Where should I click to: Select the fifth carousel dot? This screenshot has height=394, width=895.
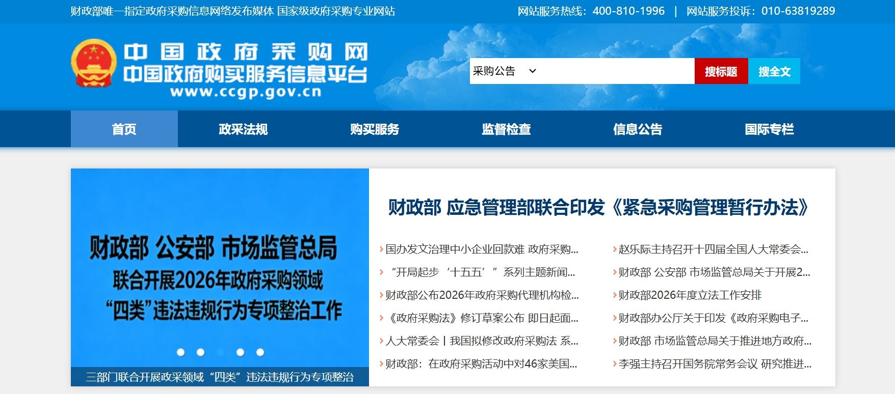pyautogui.click(x=260, y=352)
